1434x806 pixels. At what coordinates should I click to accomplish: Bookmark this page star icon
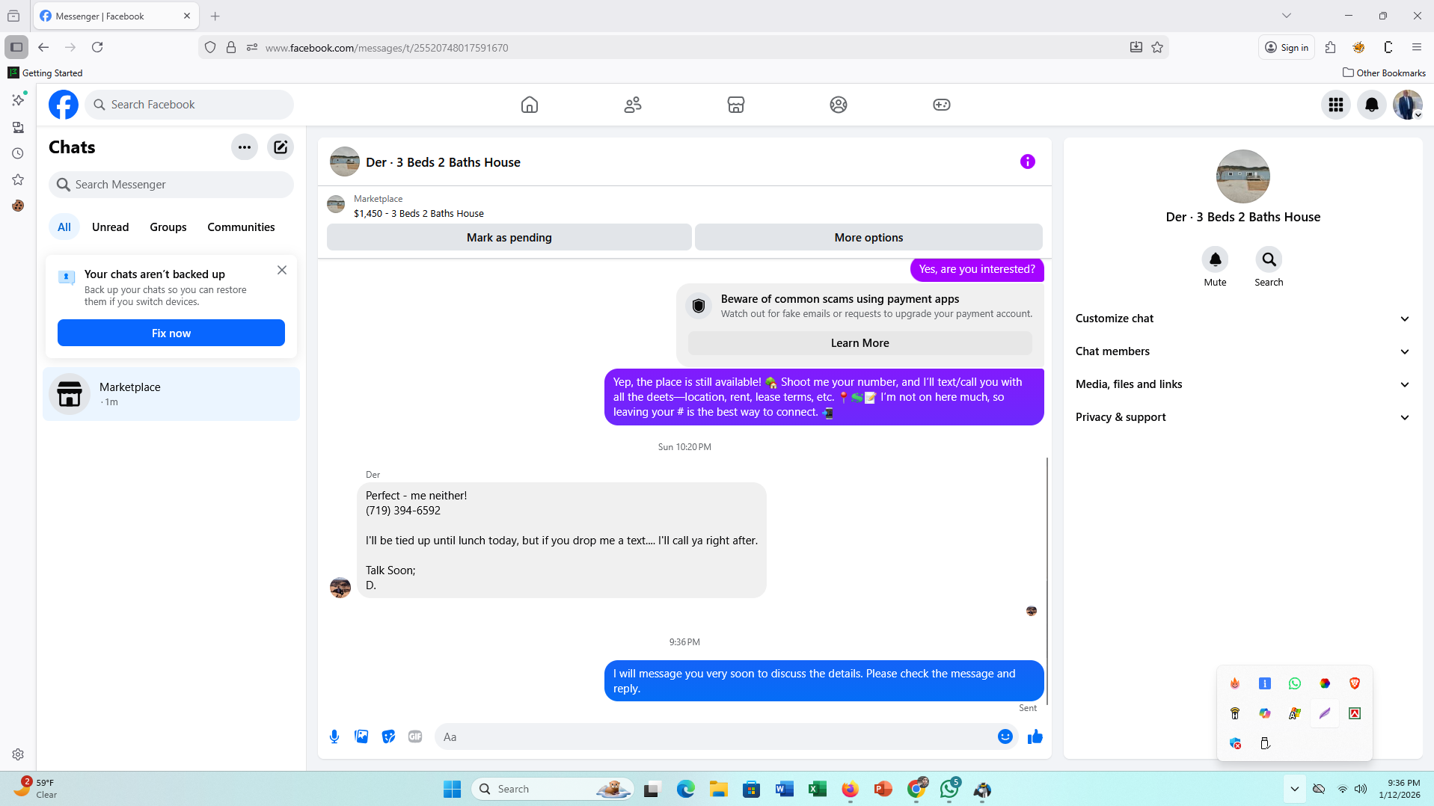click(x=1157, y=47)
